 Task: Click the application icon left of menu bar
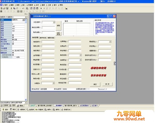point(1,5)
